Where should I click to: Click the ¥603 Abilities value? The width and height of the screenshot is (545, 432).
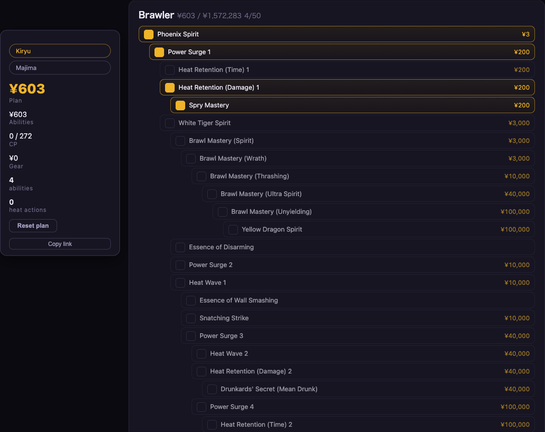tap(18, 114)
